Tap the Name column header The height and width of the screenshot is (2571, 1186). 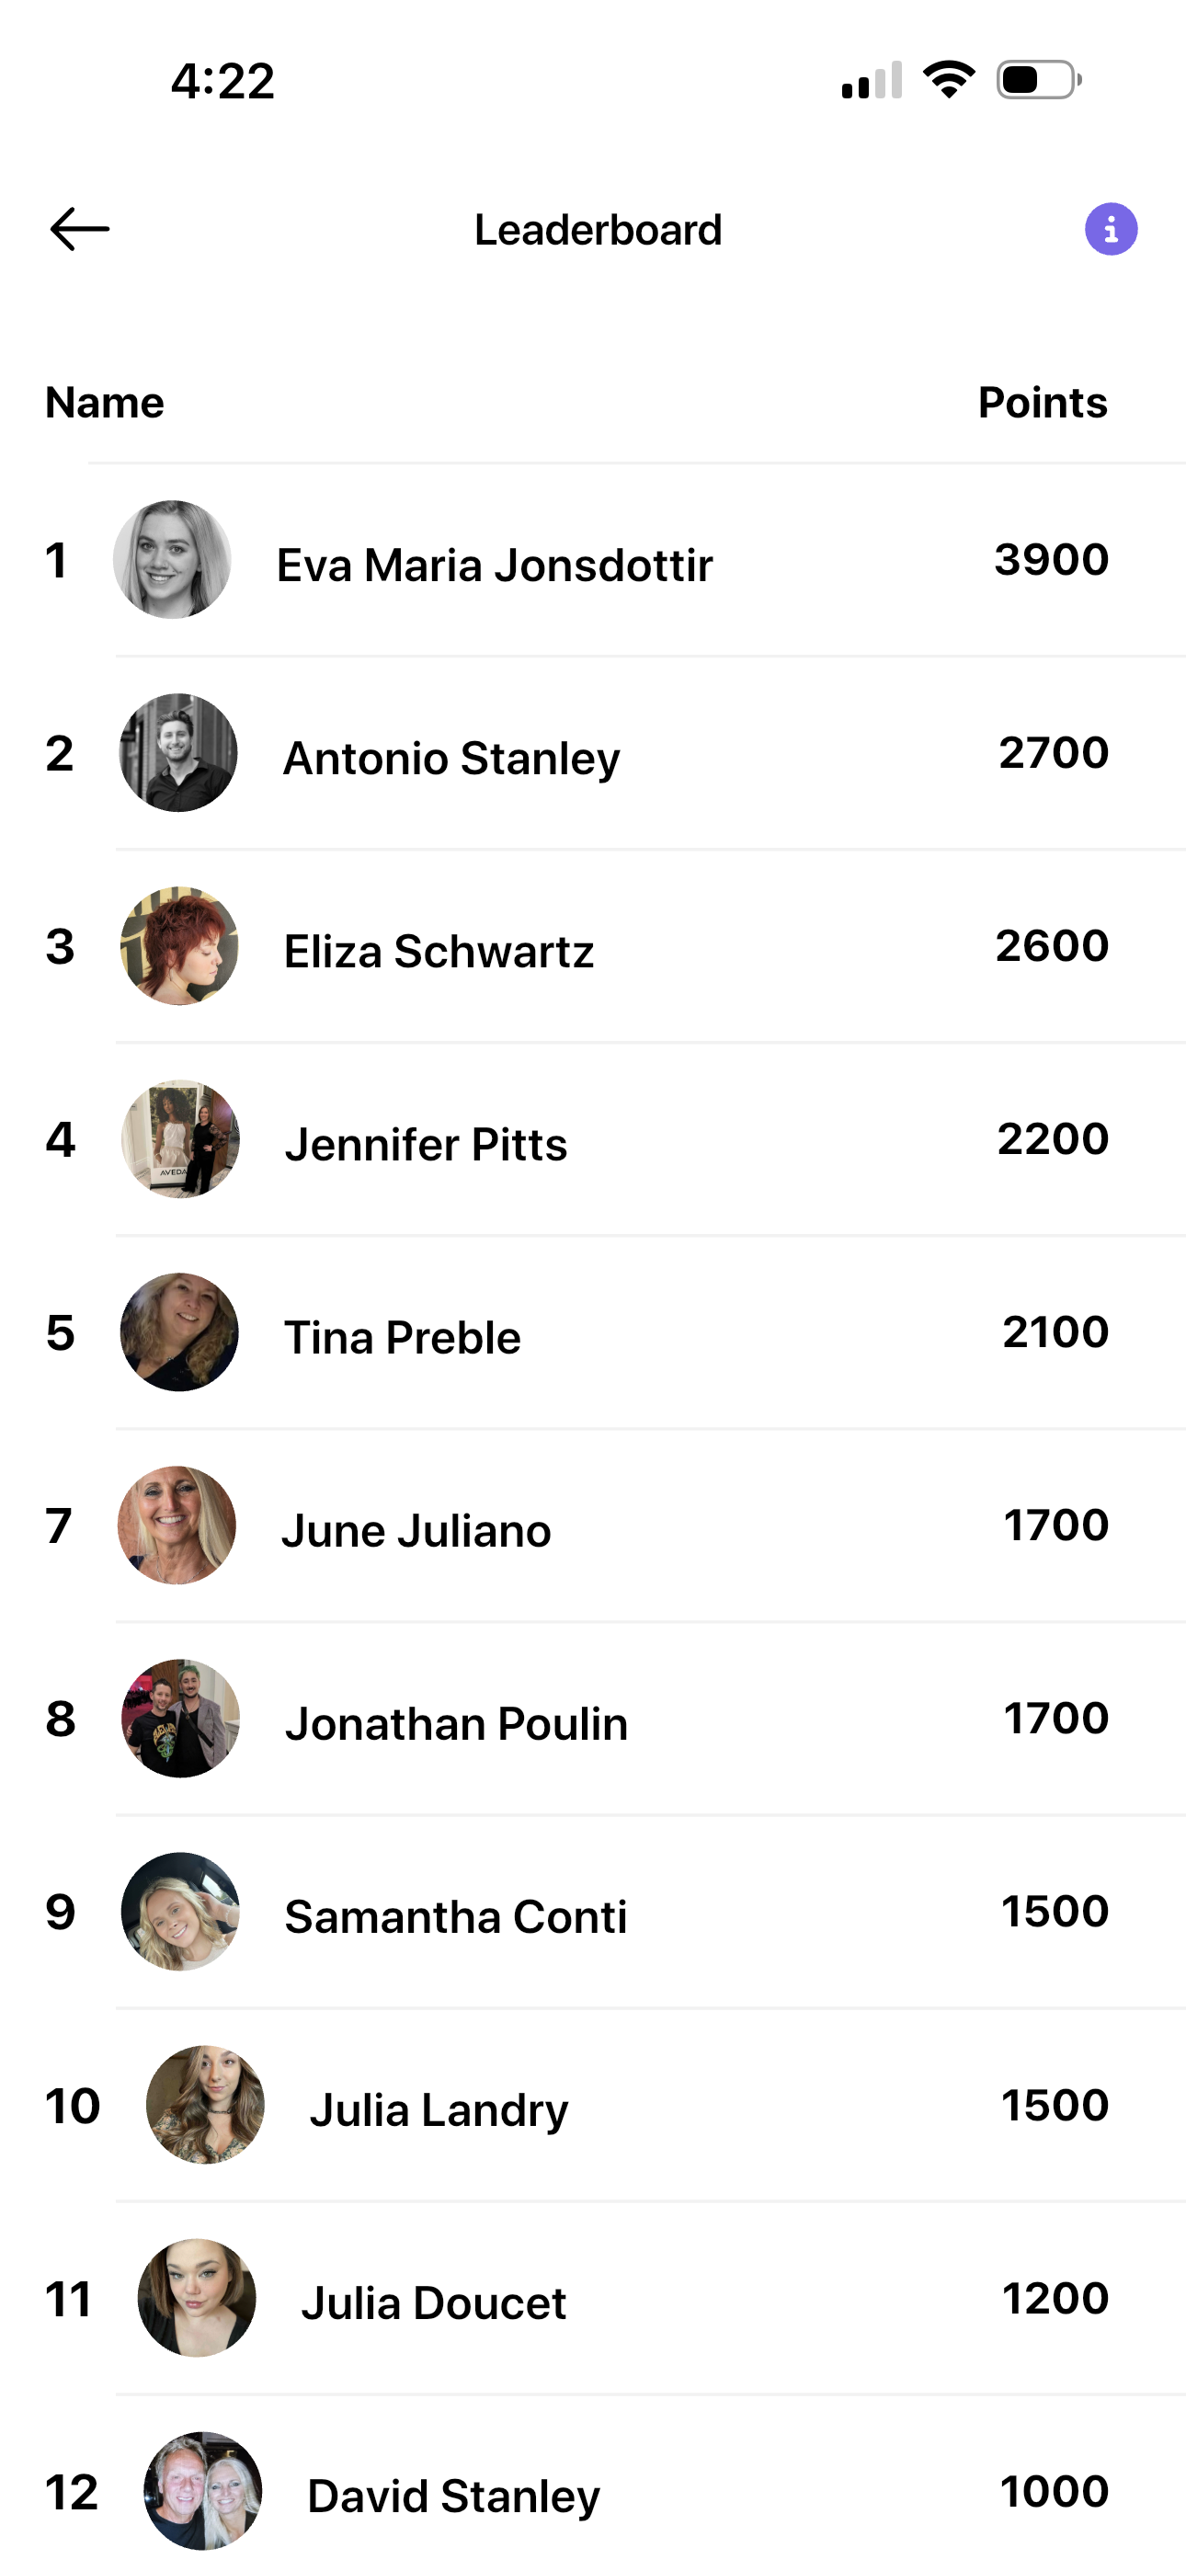(x=105, y=402)
